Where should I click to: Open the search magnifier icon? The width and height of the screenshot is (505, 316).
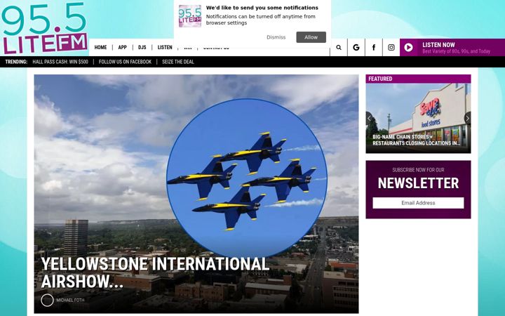339,48
